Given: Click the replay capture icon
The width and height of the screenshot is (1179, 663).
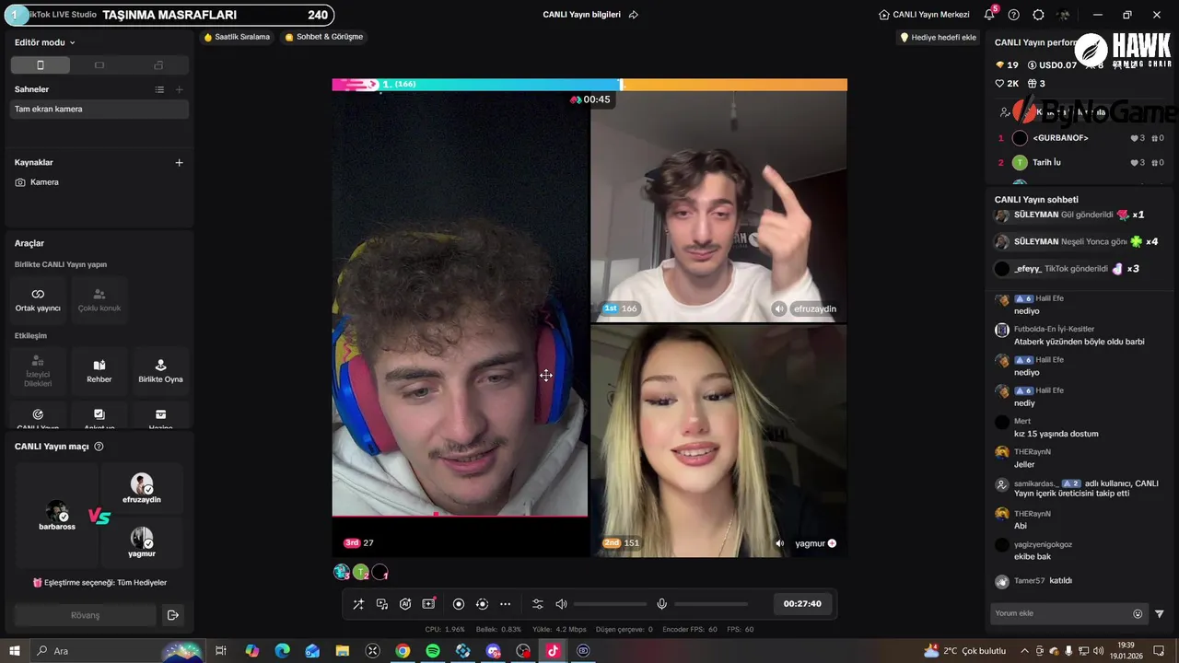Looking at the screenshot, I should pyautogui.click(x=482, y=604).
